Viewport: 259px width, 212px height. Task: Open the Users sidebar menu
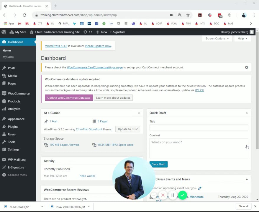18,134
